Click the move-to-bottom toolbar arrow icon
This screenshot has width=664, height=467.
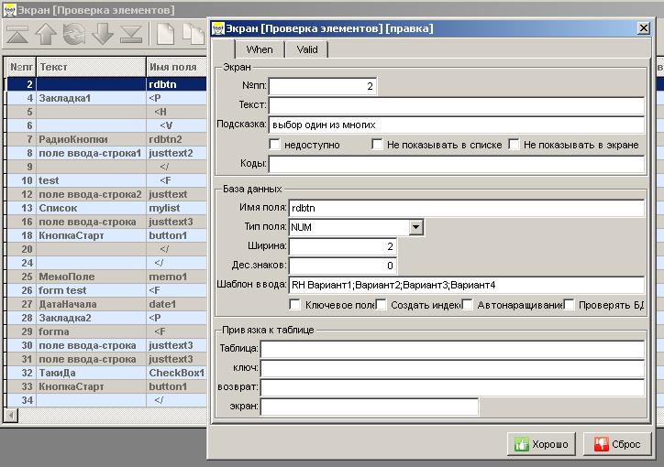[x=131, y=35]
